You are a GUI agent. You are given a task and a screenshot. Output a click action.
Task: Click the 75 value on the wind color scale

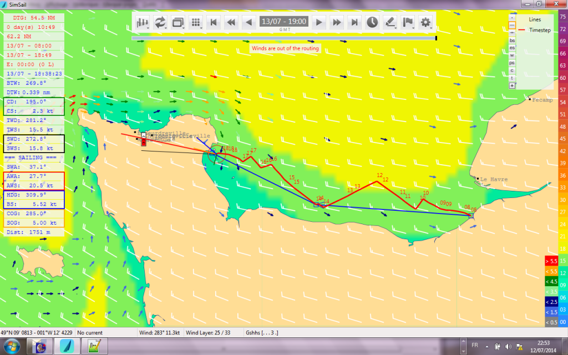[562, 17]
